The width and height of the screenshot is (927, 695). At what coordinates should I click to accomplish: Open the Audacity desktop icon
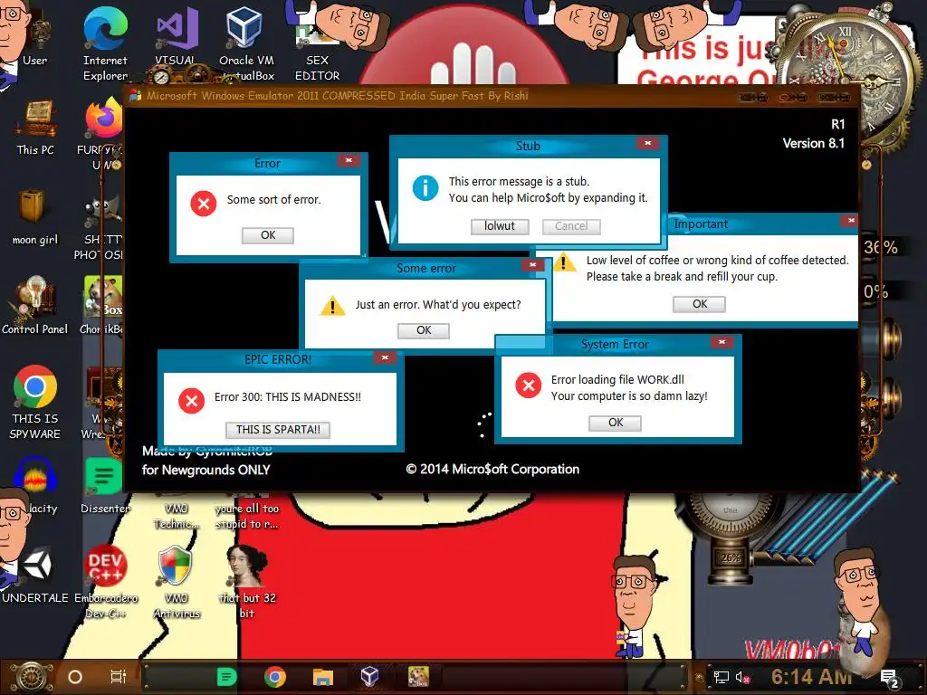click(35, 485)
